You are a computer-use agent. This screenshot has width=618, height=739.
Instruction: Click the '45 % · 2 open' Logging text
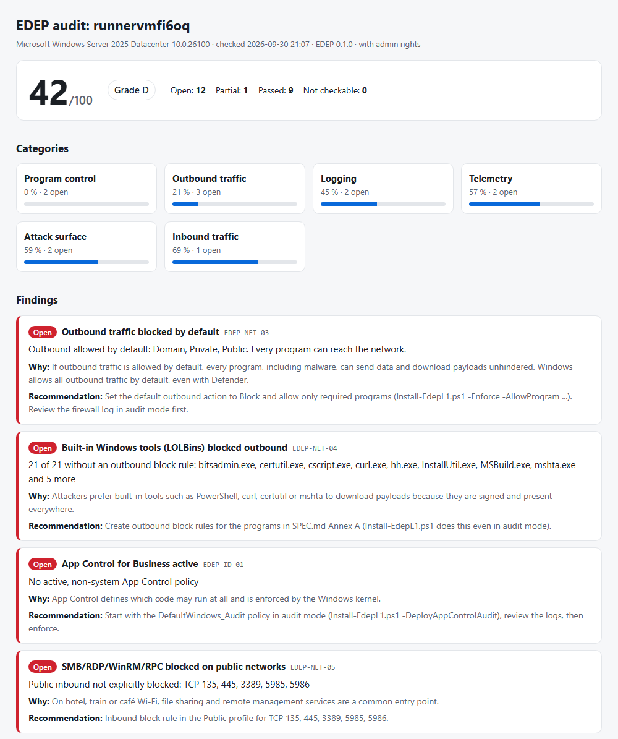coord(345,192)
